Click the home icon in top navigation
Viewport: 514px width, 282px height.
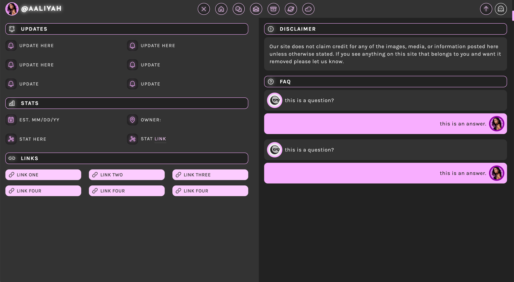(x=221, y=9)
